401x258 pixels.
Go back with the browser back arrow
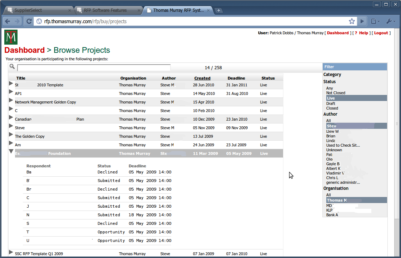tap(8, 21)
